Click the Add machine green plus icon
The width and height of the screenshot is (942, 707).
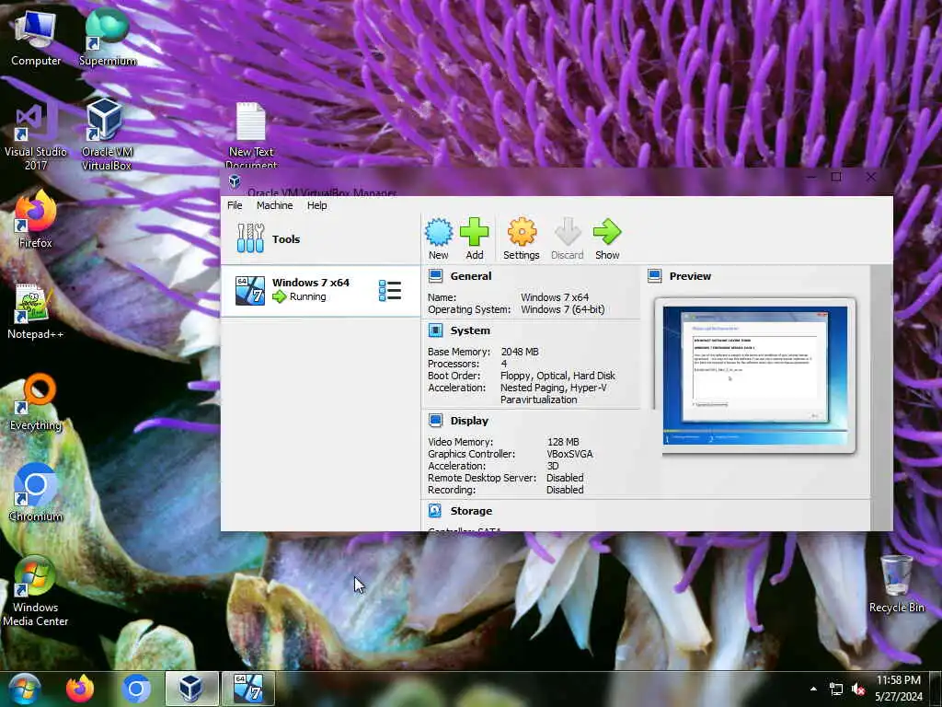click(474, 232)
